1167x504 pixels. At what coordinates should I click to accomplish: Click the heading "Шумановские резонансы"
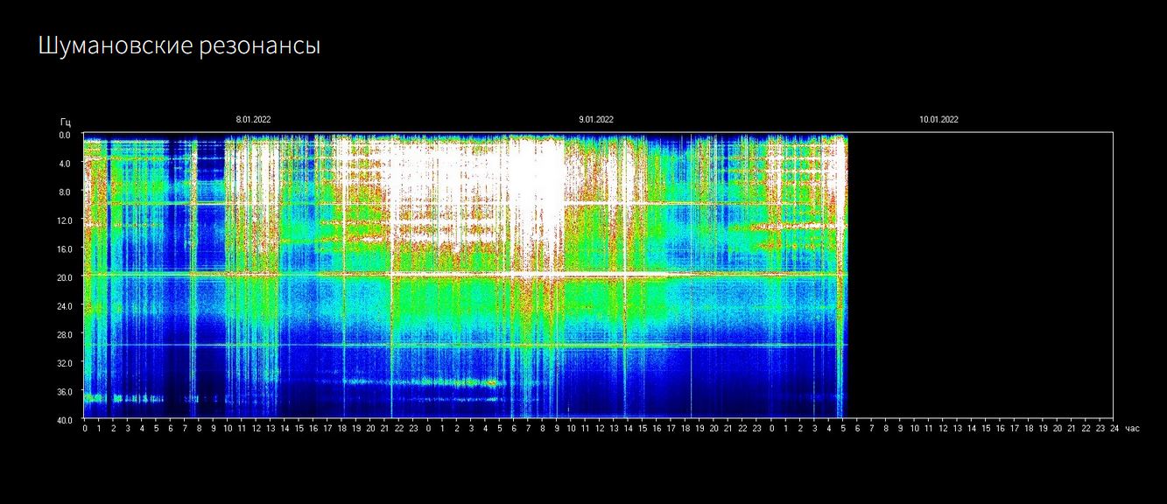point(179,46)
